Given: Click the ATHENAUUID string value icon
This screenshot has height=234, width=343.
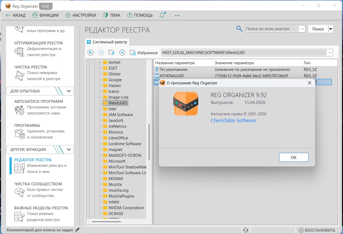Looking at the screenshot, I should [157, 76].
